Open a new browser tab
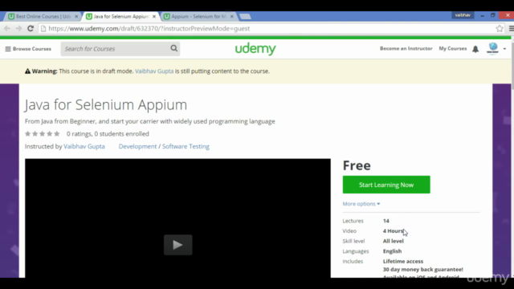Image resolution: width=514 pixels, height=289 pixels. click(x=245, y=16)
